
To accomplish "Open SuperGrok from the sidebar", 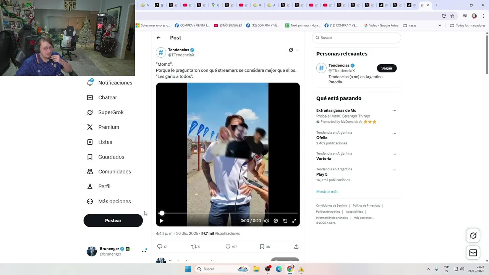I will pos(105,112).
